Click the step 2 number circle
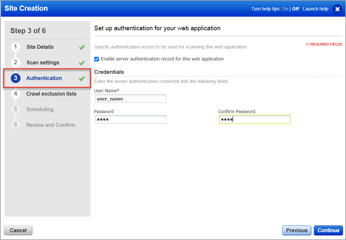The width and height of the screenshot is (346, 240). (x=15, y=62)
